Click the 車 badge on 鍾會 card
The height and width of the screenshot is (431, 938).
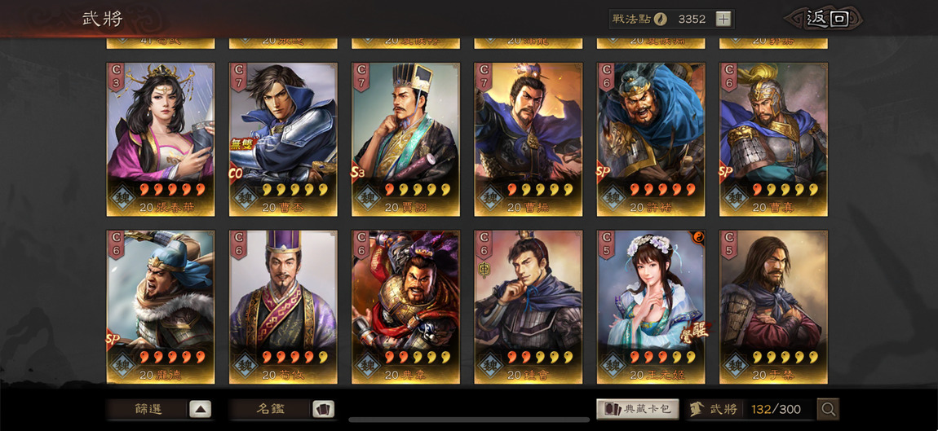[484, 270]
